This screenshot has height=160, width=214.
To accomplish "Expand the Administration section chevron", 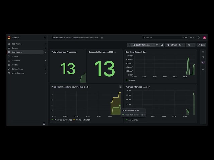I will [46, 73].
